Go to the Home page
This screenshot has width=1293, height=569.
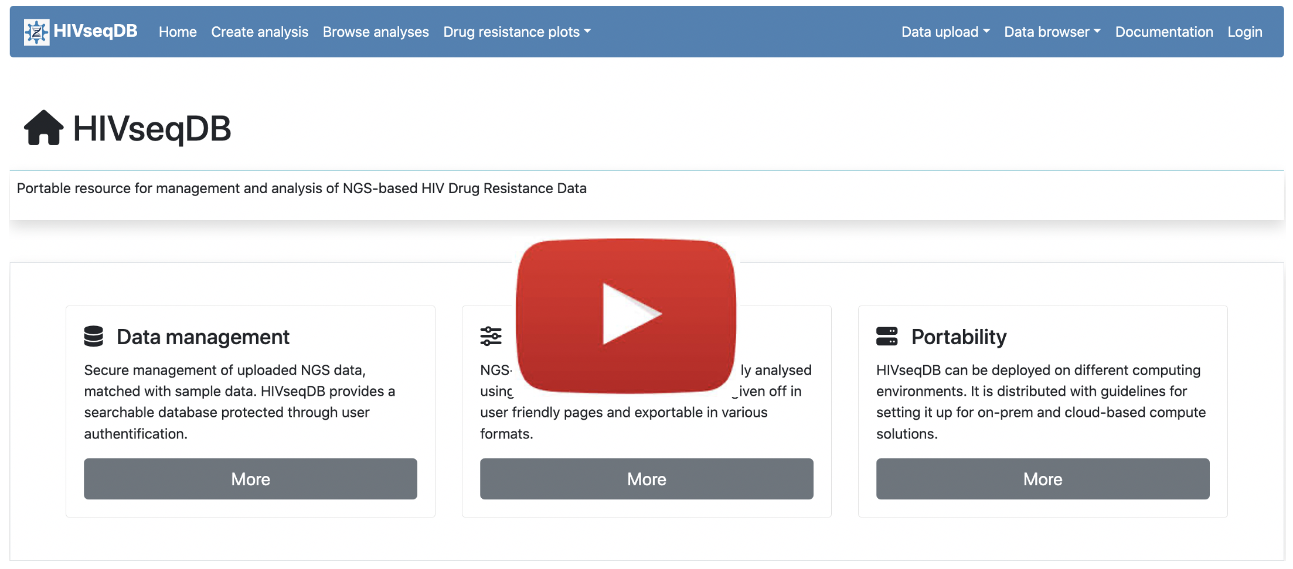178,32
